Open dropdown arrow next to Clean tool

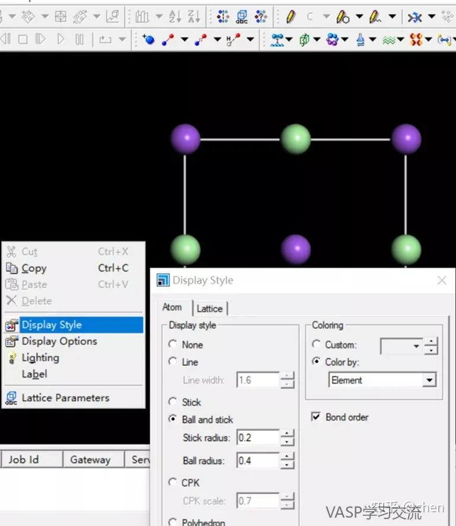[x=432, y=16]
